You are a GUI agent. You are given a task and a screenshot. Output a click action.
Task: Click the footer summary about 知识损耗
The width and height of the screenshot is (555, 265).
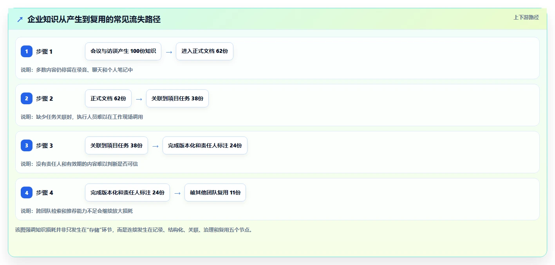tap(135, 230)
